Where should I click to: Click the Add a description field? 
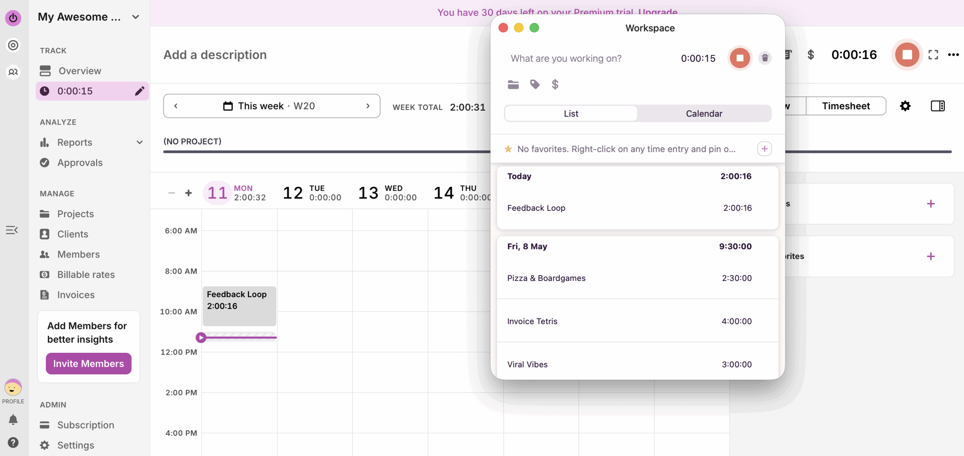pos(215,55)
